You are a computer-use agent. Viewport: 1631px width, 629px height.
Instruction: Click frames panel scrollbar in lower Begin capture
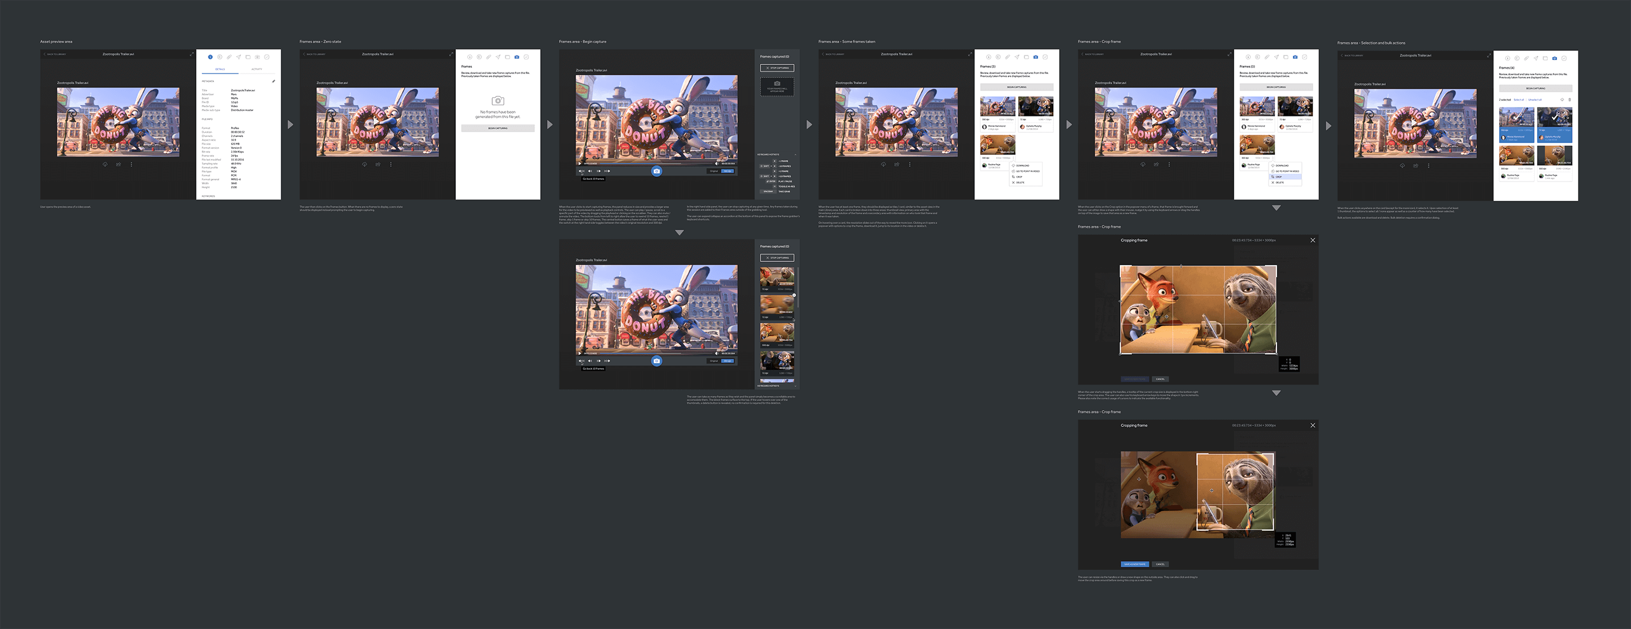click(799, 288)
